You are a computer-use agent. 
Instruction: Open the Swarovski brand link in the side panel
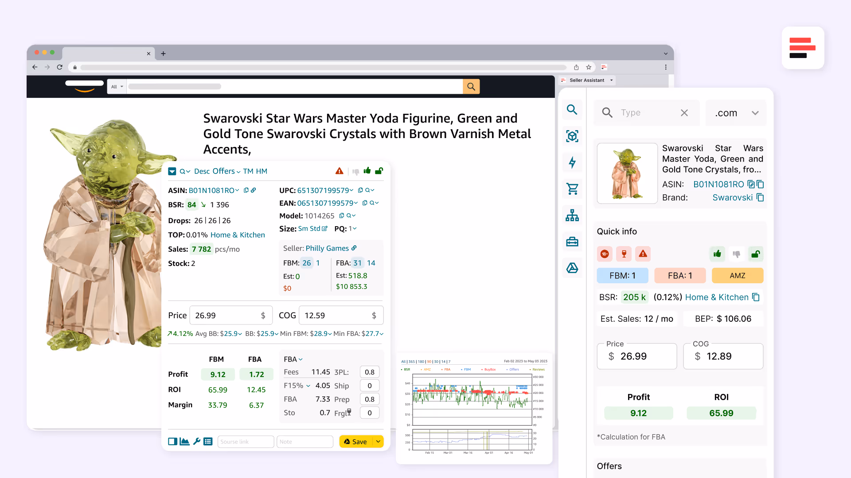(x=733, y=197)
